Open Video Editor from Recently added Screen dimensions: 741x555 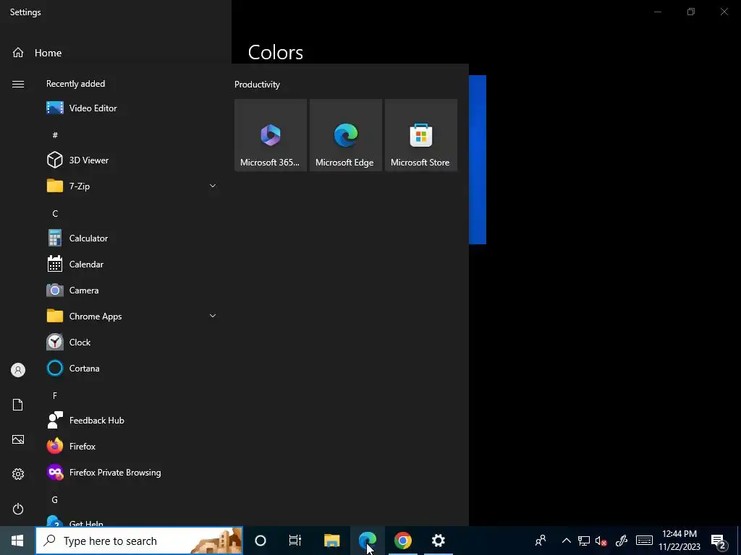point(130,108)
